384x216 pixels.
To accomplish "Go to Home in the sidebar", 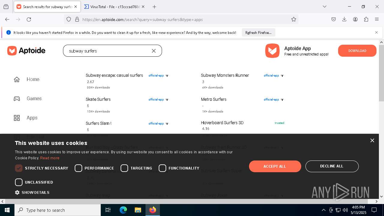I will tap(33, 79).
